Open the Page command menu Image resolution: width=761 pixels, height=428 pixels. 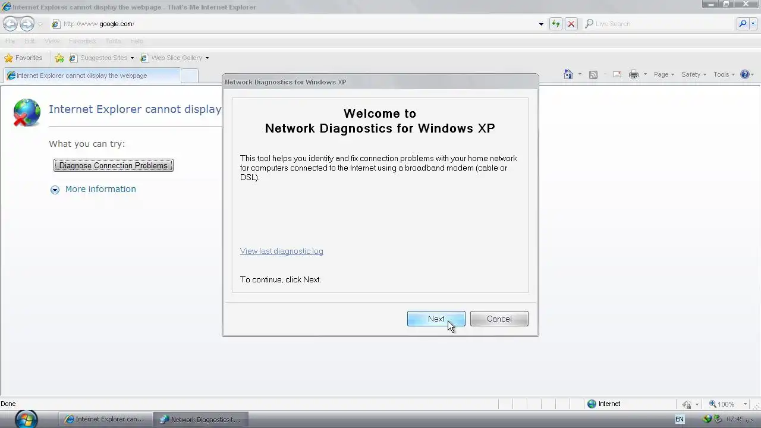coord(664,74)
